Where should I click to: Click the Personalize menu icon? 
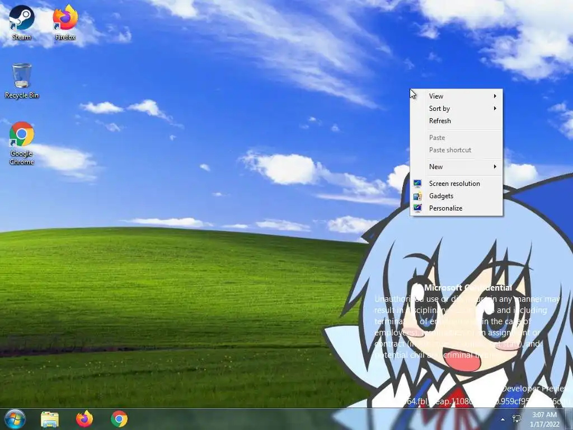tap(417, 208)
